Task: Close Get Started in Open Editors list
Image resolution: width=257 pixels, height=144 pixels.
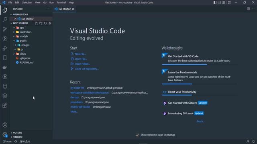Action: [15, 19]
